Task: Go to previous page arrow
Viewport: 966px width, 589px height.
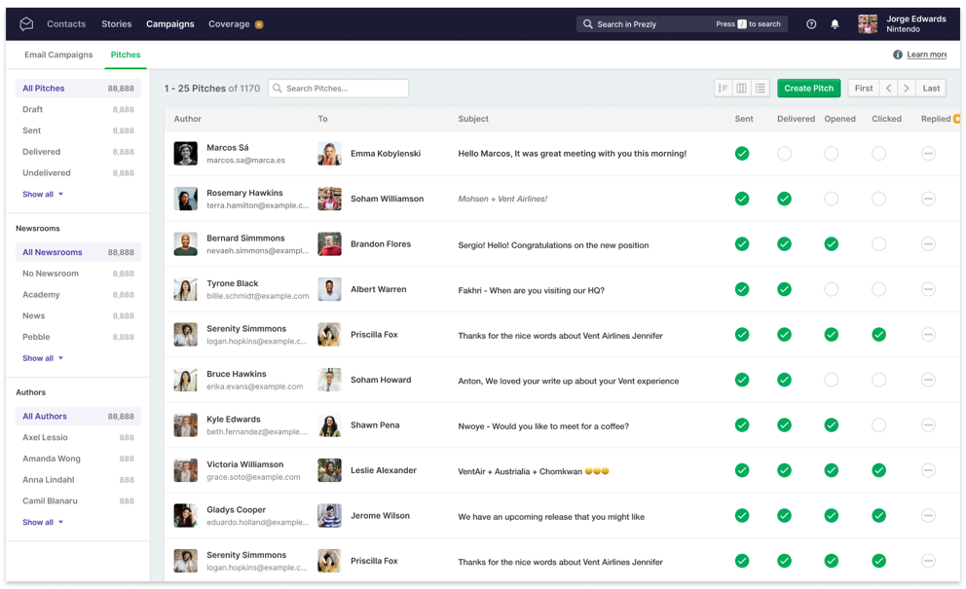Action: (888, 89)
